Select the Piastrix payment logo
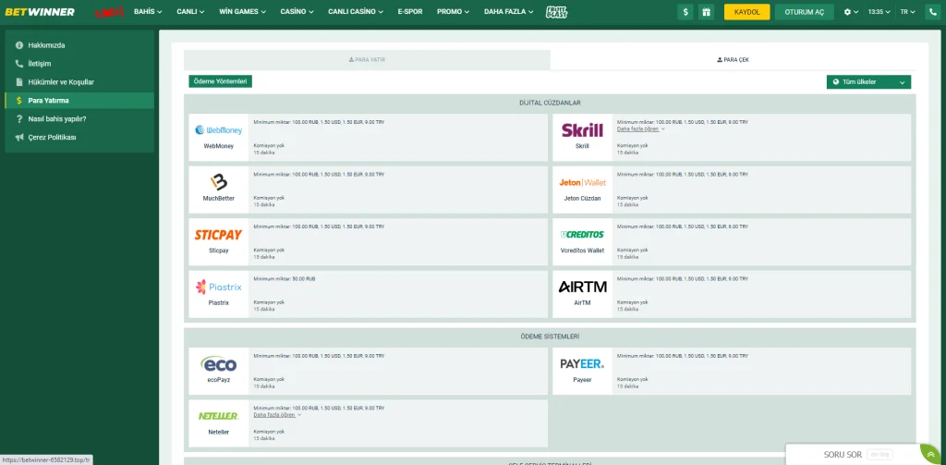The image size is (946, 465). pyautogui.click(x=218, y=287)
